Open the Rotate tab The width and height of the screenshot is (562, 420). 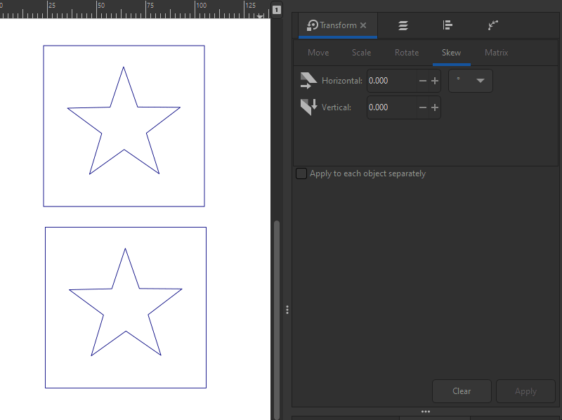click(407, 52)
